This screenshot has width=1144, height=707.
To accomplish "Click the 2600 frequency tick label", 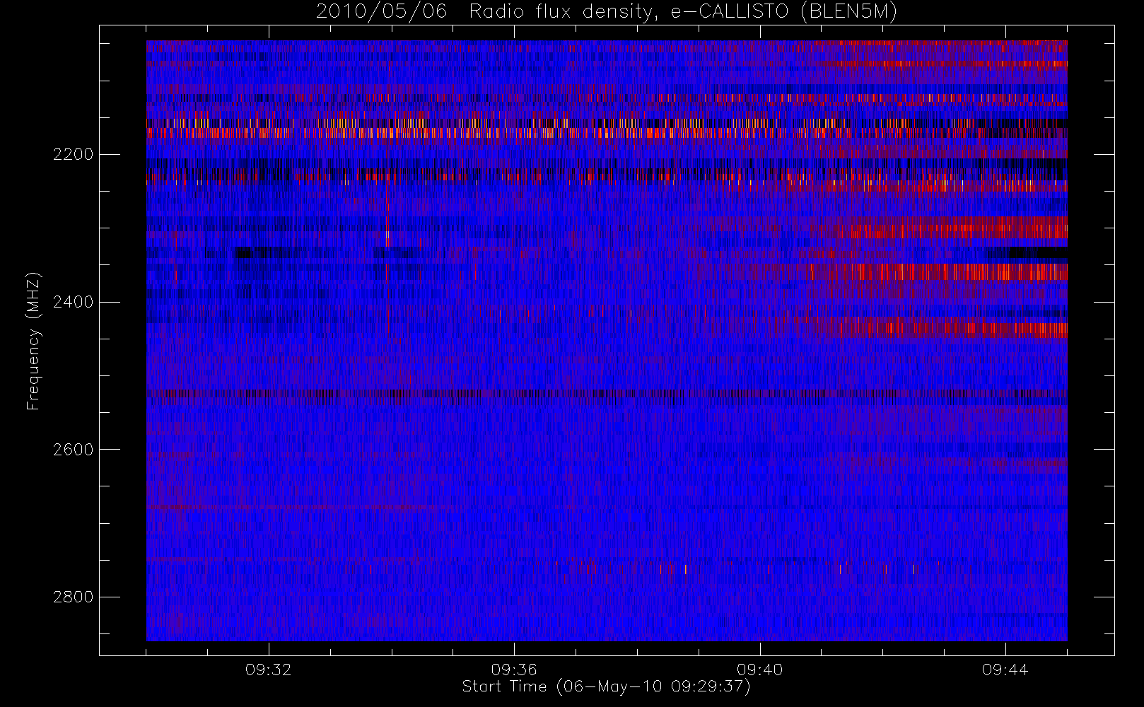I will point(73,450).
